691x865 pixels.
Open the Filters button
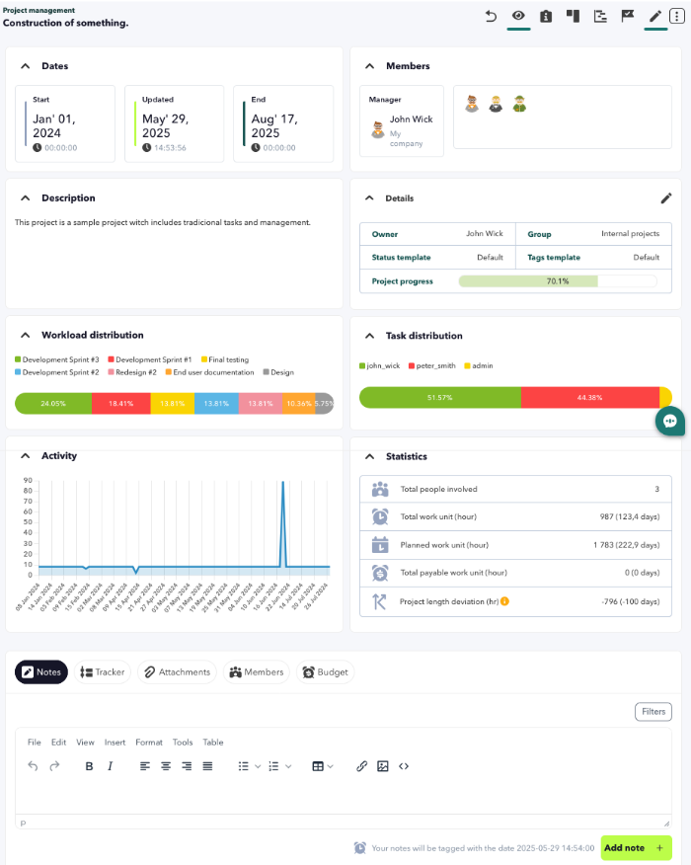tap(653, 712)
